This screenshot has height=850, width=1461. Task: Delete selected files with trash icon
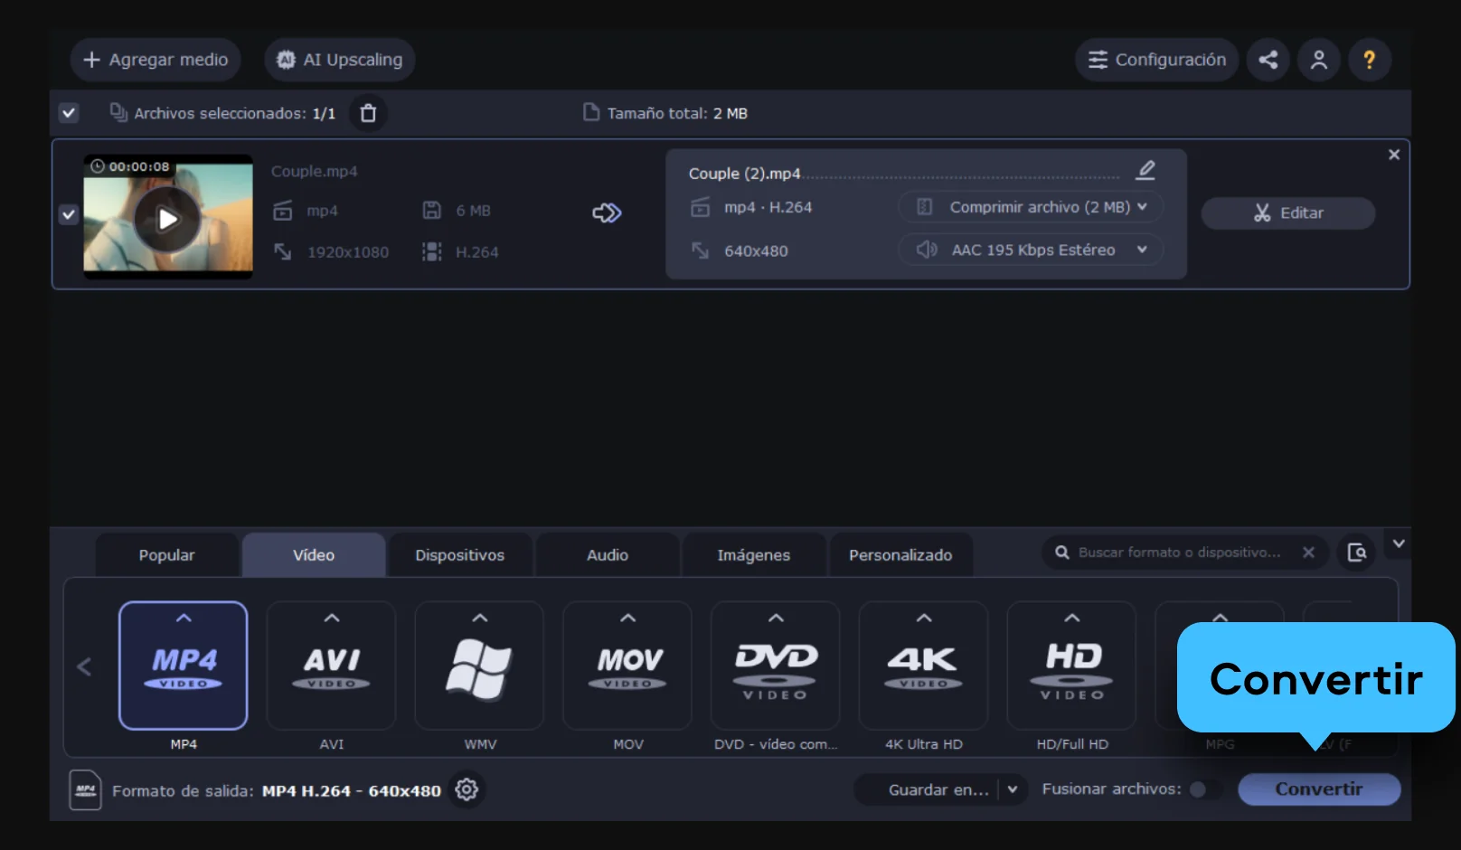(x=368, y=113)
